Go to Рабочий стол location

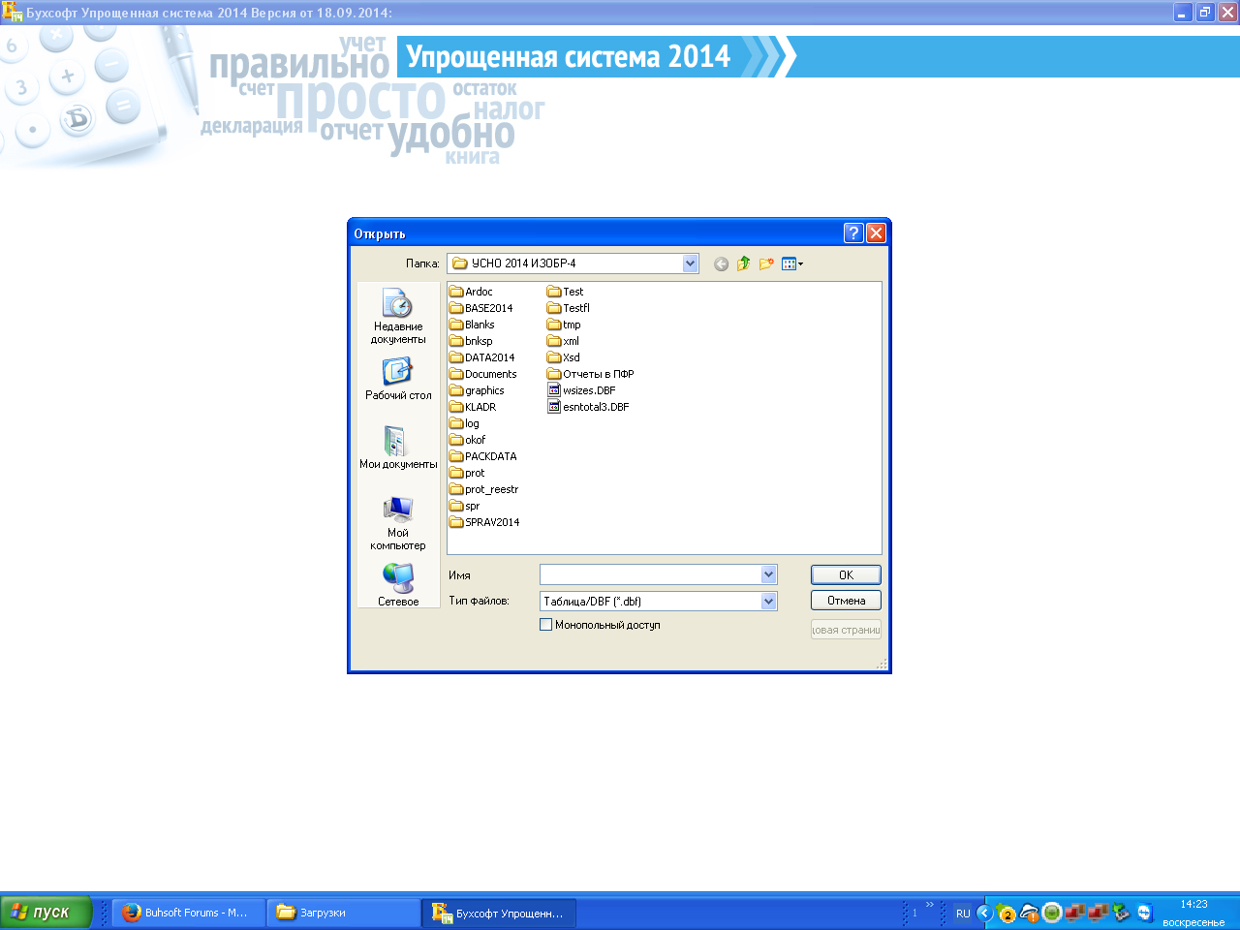(398, 379)
